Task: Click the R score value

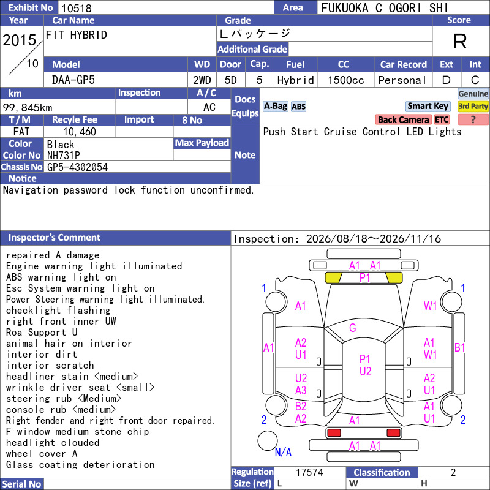Action: [460, 41]
